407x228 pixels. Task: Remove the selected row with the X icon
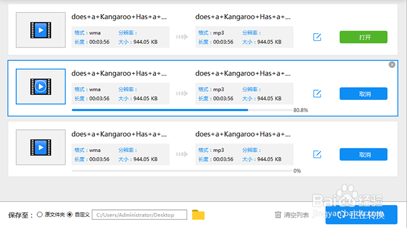392,65
